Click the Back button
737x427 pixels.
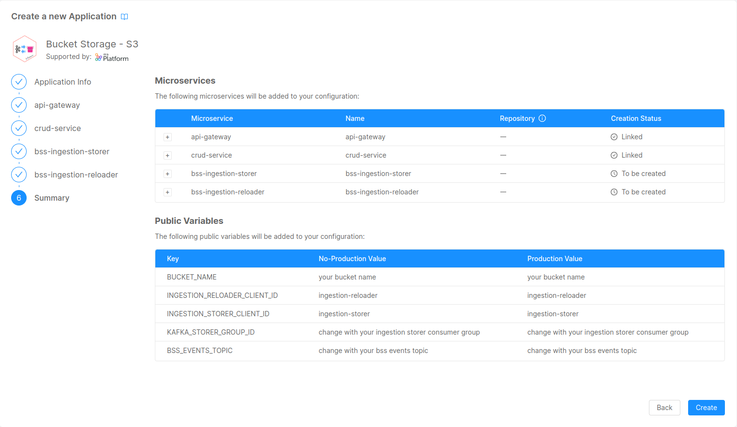pyautogui.click(x=664, y=408)
